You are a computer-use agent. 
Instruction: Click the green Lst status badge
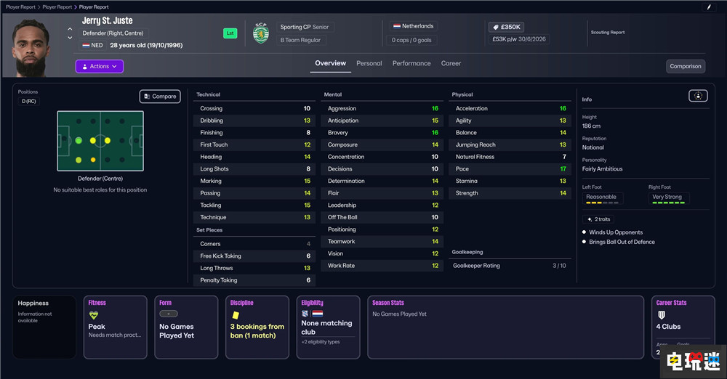tap(230, 33)
